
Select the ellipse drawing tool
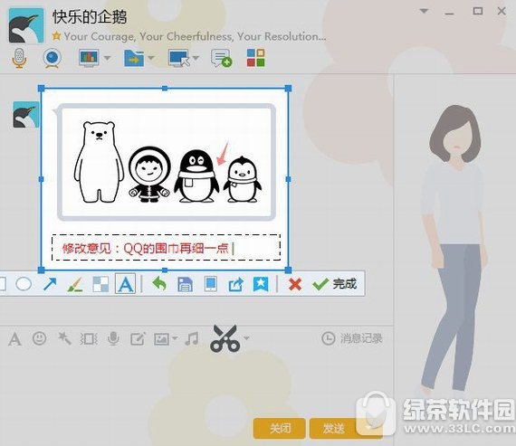(x=24, y=283)
